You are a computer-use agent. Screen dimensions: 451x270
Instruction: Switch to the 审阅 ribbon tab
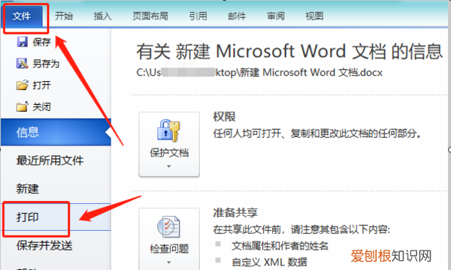[276, 16]
